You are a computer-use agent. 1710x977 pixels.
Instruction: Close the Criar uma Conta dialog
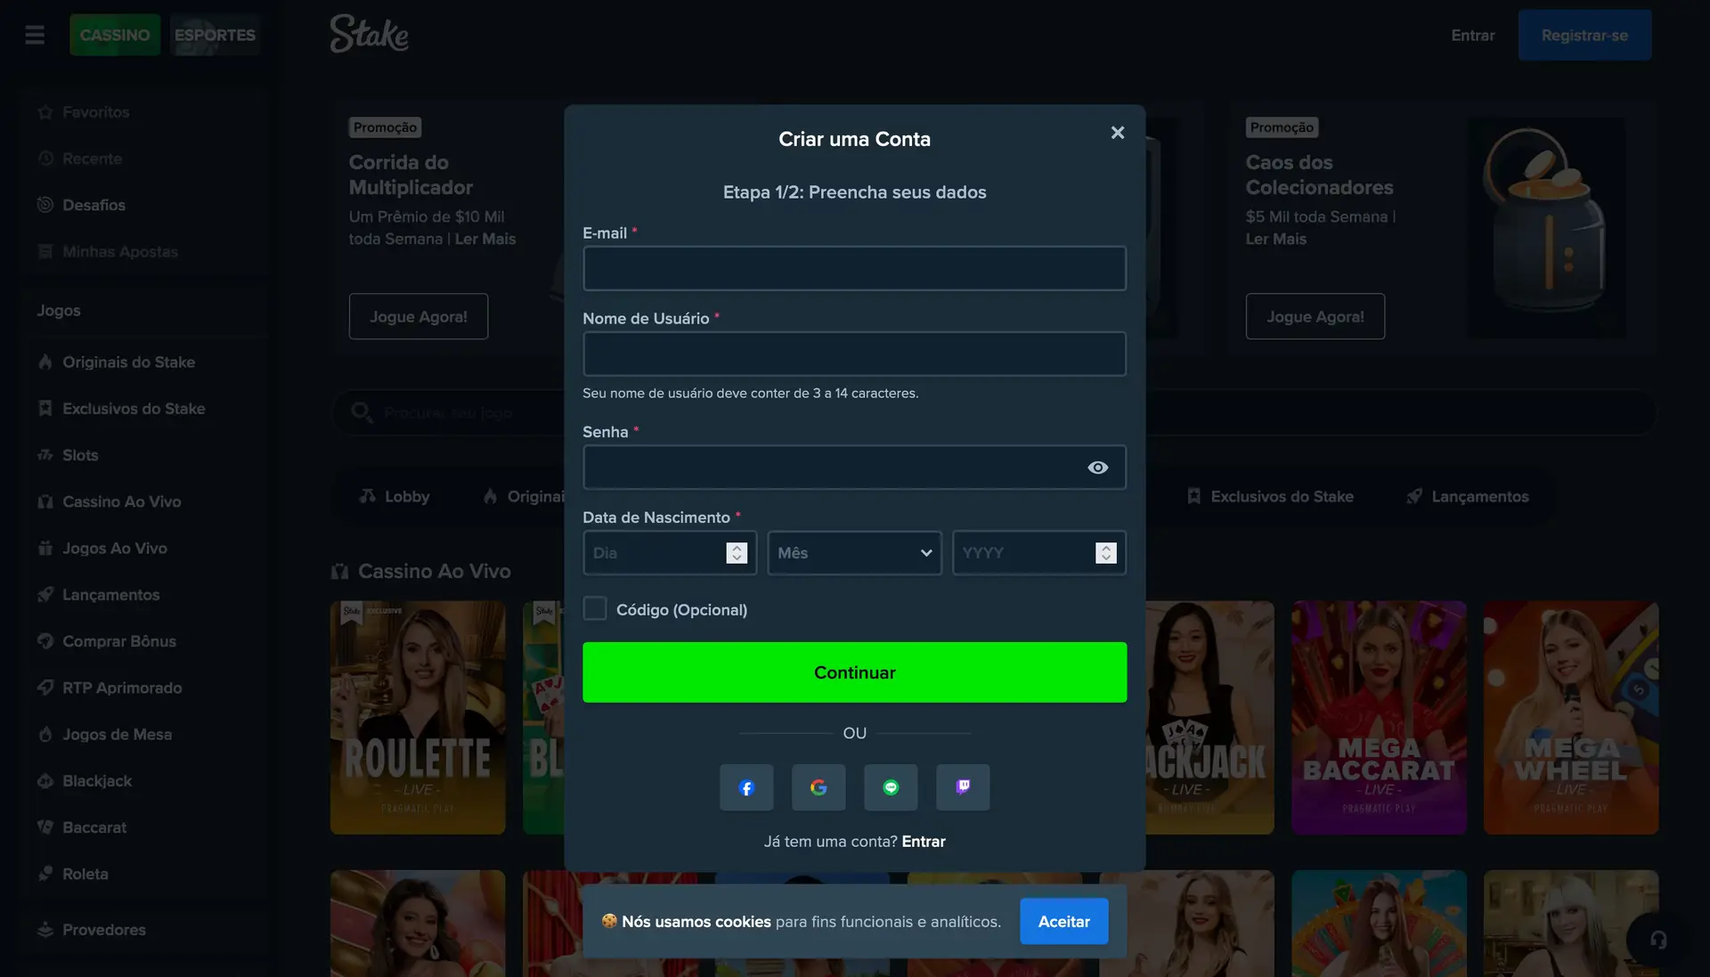[x=1118, y=133]
